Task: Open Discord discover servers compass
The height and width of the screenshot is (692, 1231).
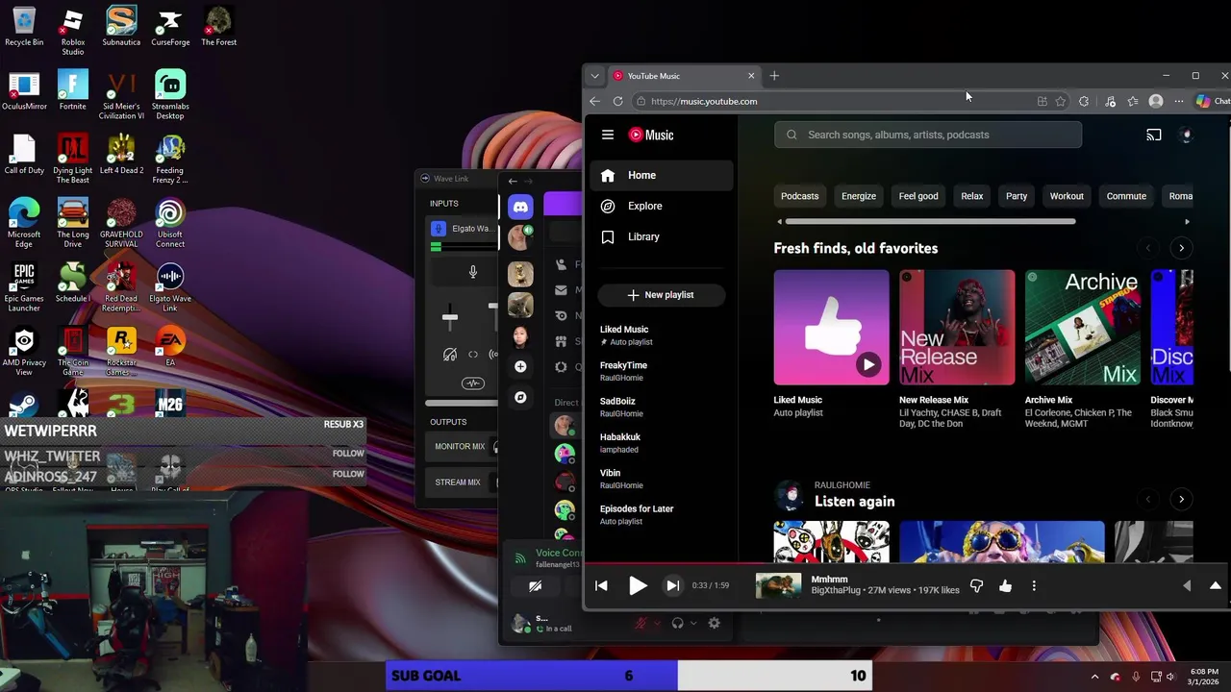Action: [x=520, y=397]
